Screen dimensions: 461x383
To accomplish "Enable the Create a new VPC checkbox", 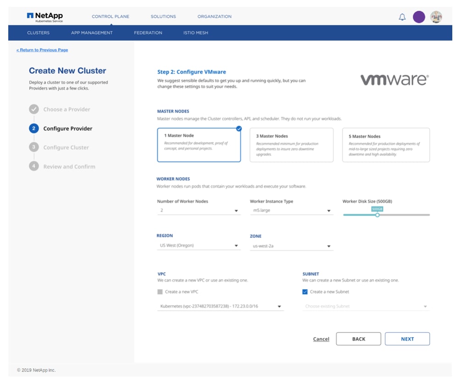I will click(x=160, y=291).
